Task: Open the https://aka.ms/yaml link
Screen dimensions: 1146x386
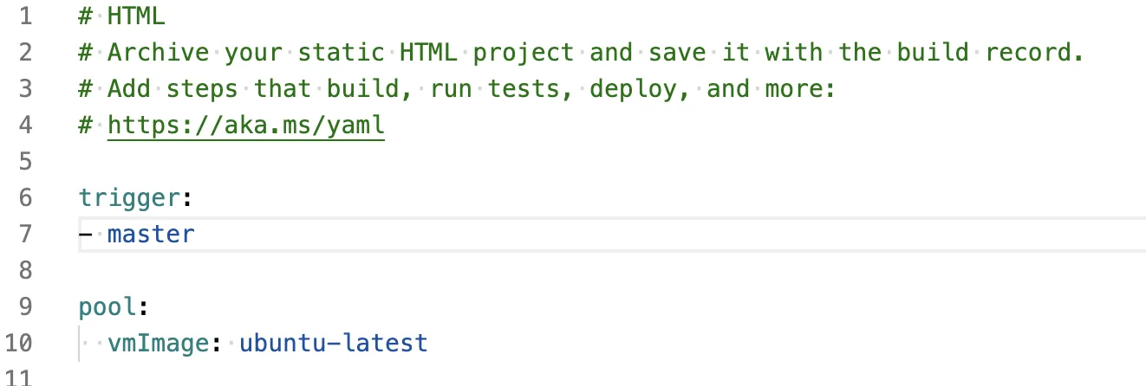Action: point(245,125)
